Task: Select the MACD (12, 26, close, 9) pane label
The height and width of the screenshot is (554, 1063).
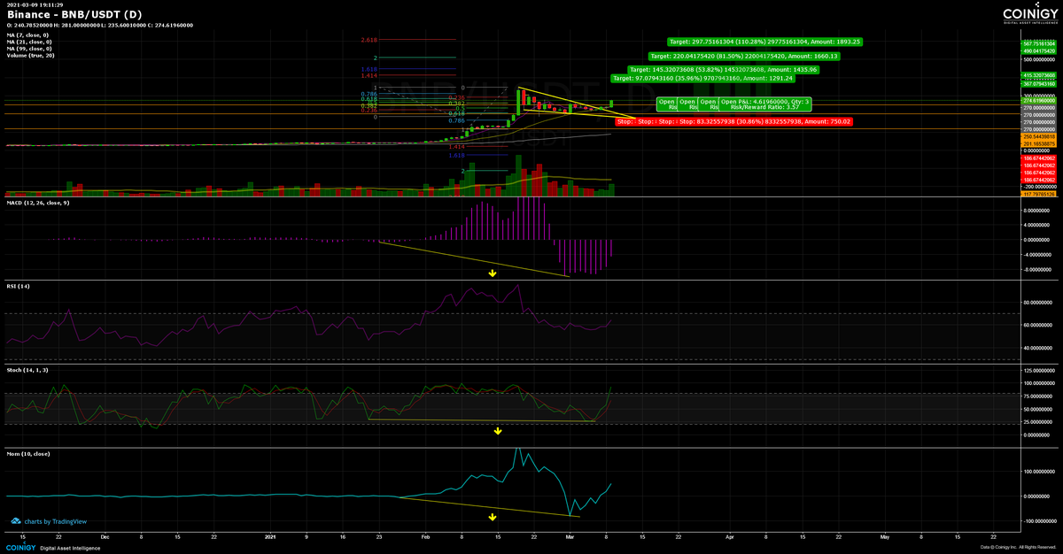Action: click(40, 204)
